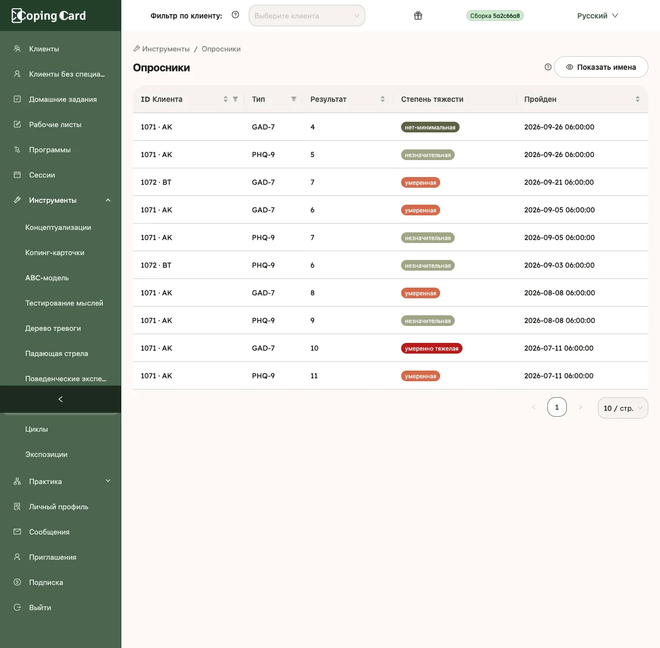
Task: Click help icon next to Показать имена
Action: click(x=548, y=67)
